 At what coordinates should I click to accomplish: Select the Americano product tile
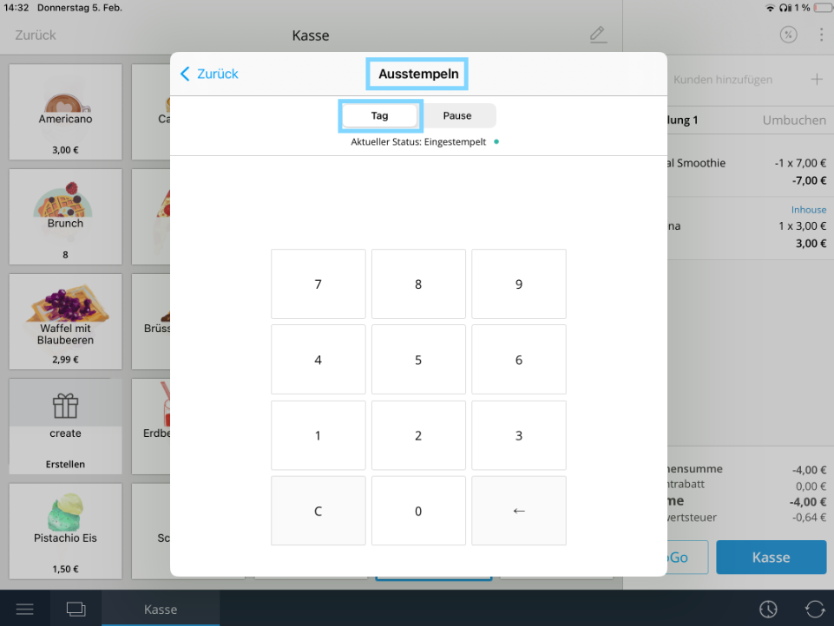coord(65,112)
